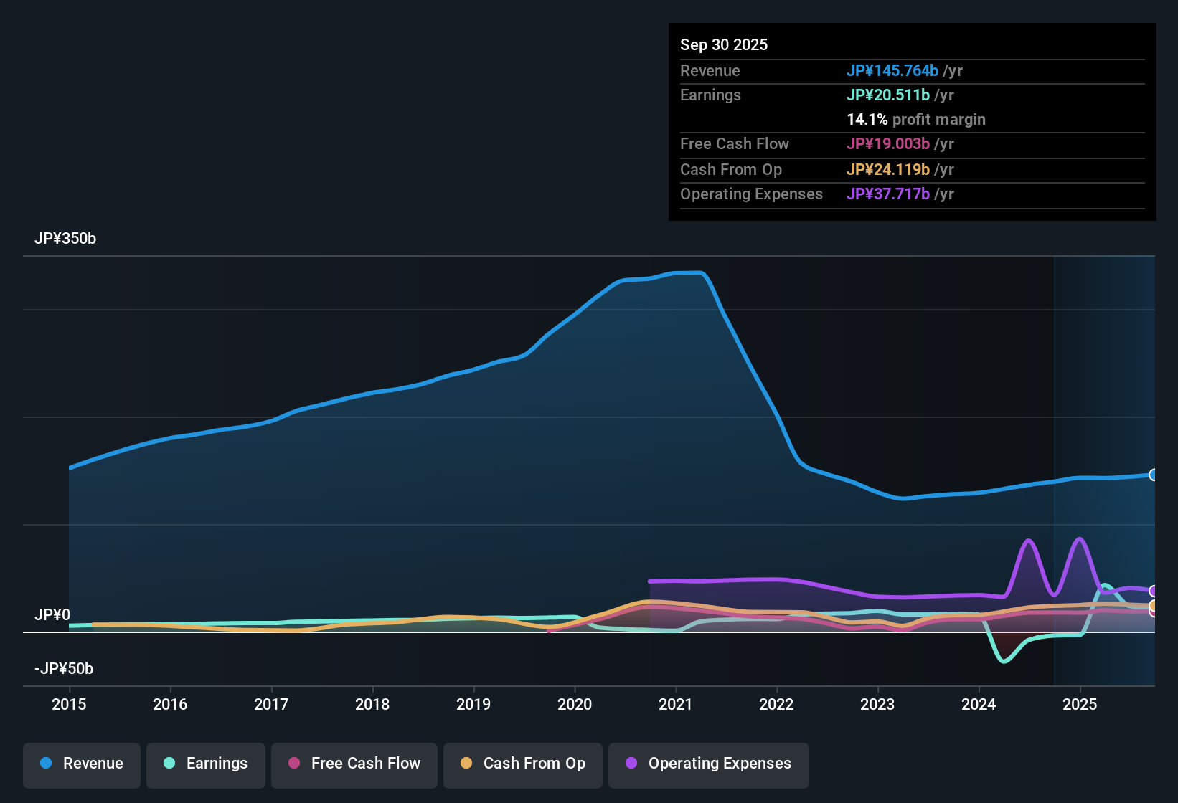
Task: Click the JP¥0 axis label
Action: [x=51, y=615]
